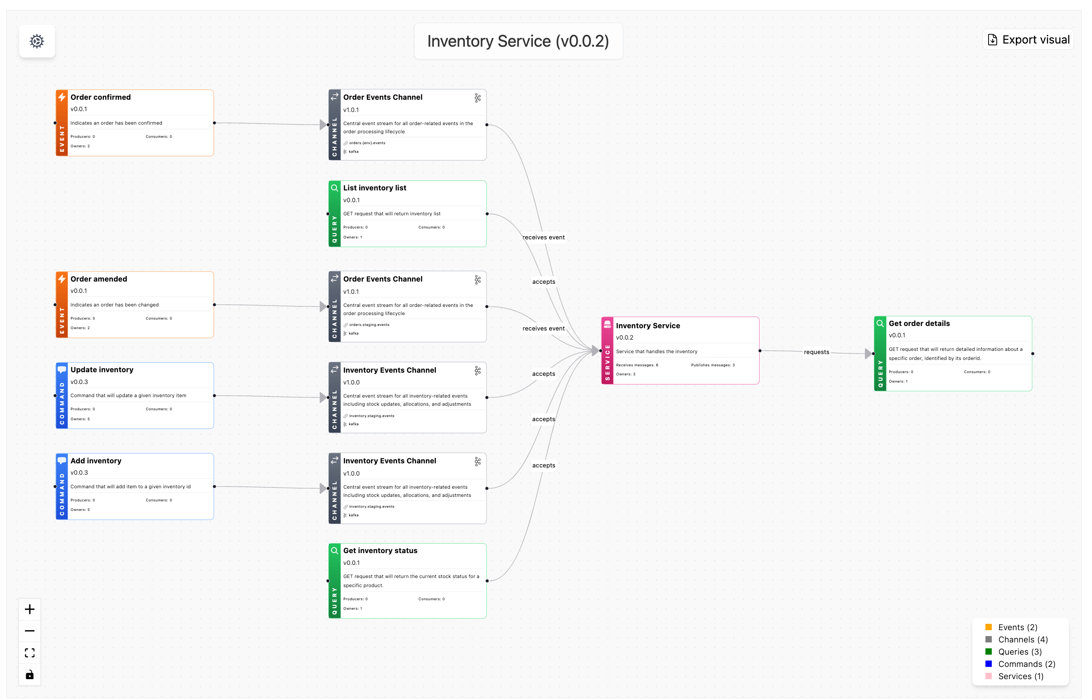Click Export visual button

tap(1029, 40)
